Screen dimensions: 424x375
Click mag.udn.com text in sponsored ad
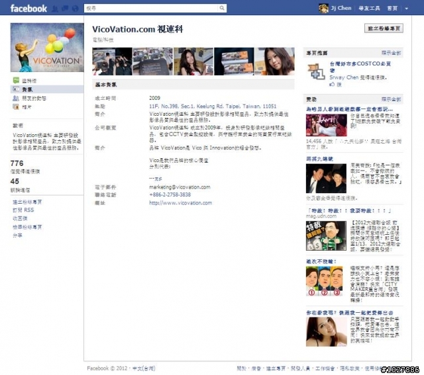[x=321, y=216]
